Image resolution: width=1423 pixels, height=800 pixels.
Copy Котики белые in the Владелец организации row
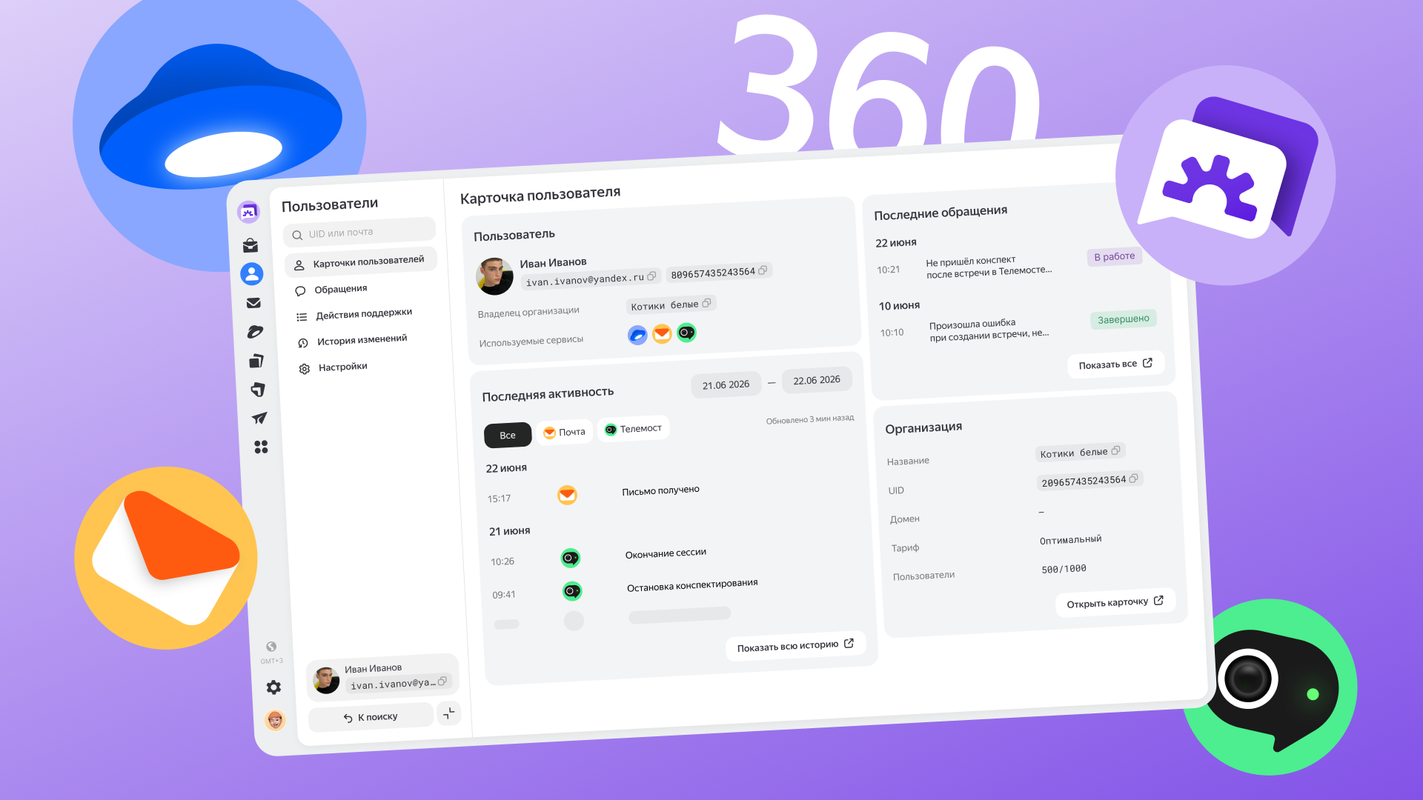click(706, 303)
